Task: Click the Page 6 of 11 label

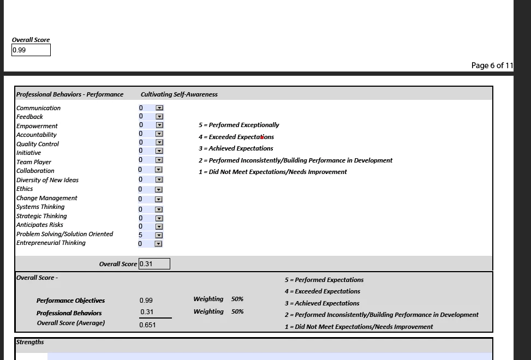Action: coord(492,65)
